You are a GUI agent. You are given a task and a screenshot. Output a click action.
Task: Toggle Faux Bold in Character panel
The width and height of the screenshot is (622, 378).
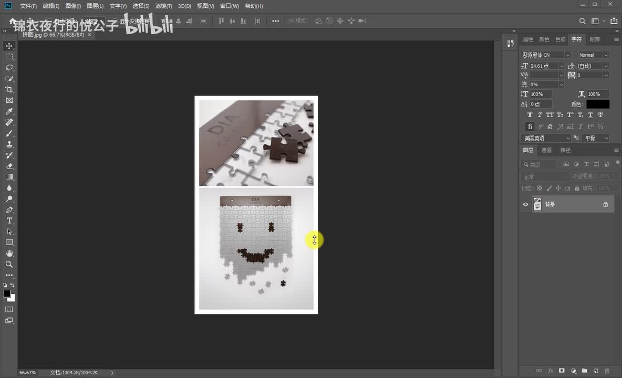click(530, 115)
